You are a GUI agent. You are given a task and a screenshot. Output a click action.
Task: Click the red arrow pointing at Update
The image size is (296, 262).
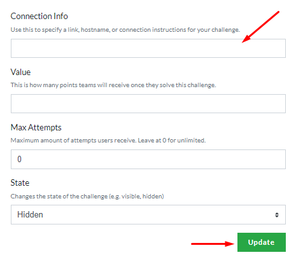[x=213, y=244]
